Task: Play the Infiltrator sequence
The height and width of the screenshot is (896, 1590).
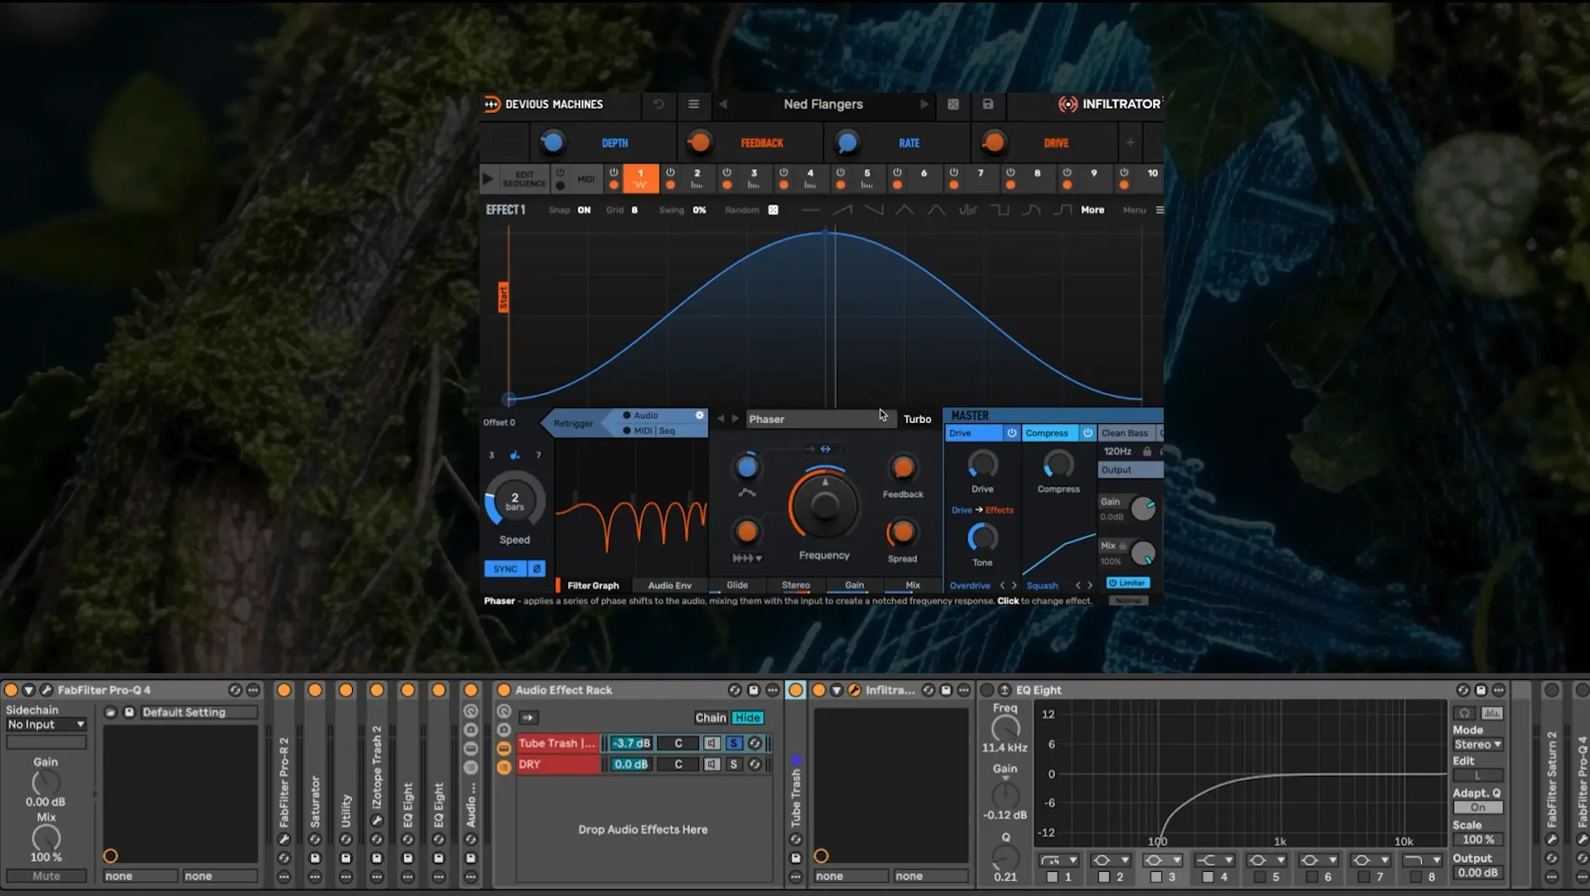Action: pos(488,179)
